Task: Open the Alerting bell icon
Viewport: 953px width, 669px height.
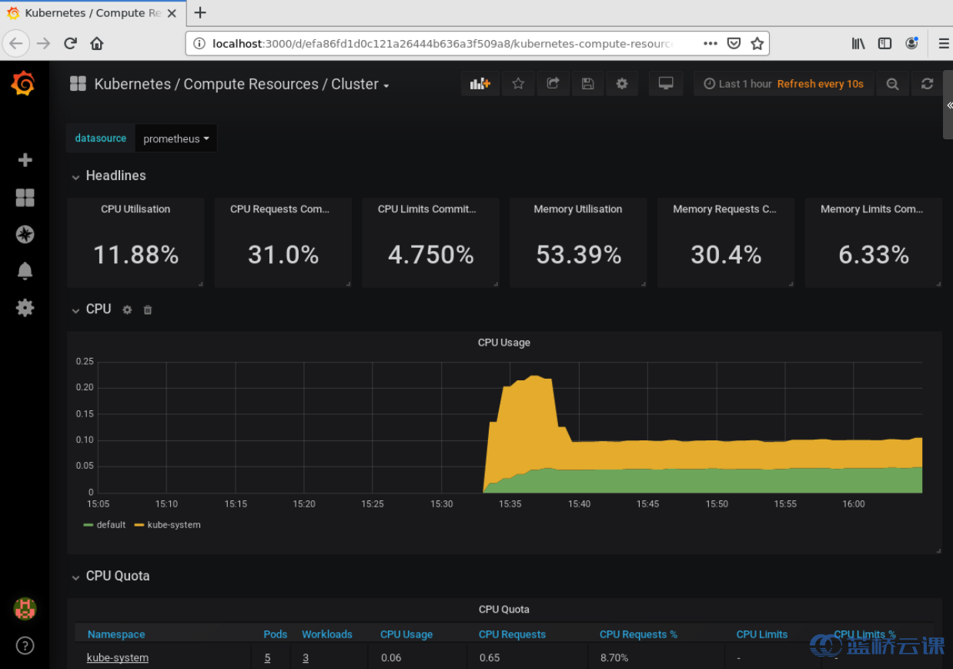Action: (x=25, y=271)
